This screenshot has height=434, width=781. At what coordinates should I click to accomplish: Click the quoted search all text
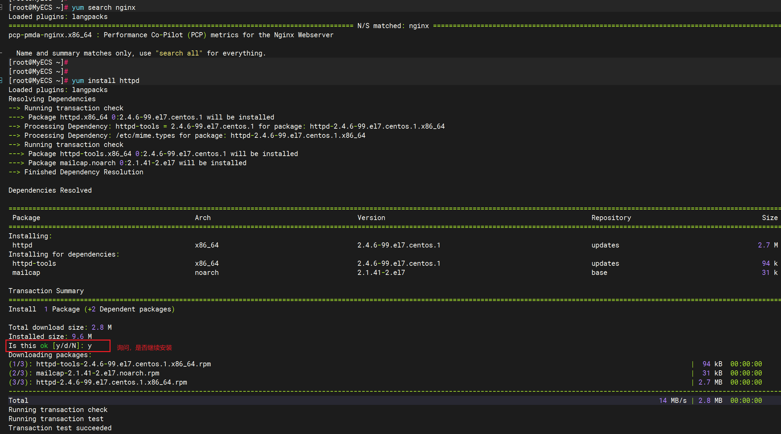pyautogui.click(x=179, y=53)
